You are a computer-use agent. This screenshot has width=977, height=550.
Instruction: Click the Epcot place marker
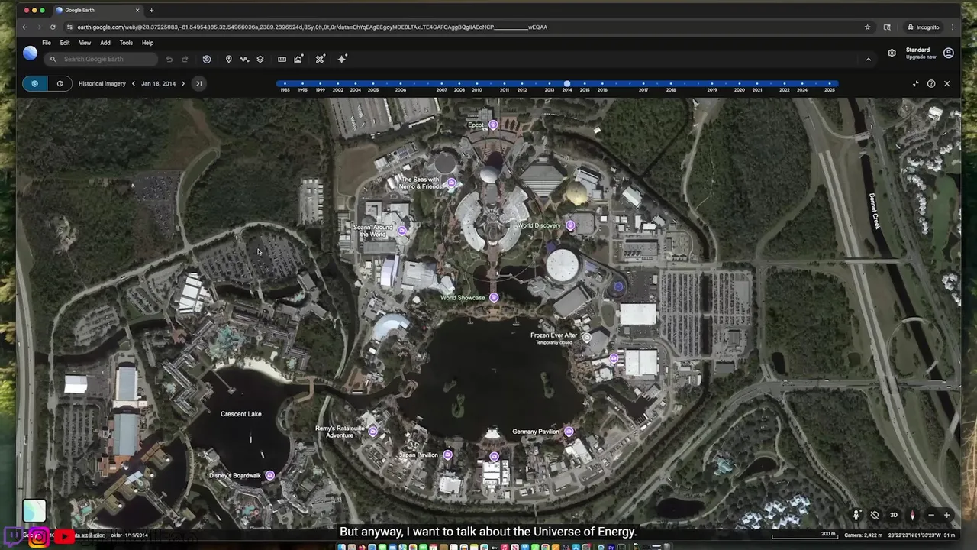pos(493,125)
